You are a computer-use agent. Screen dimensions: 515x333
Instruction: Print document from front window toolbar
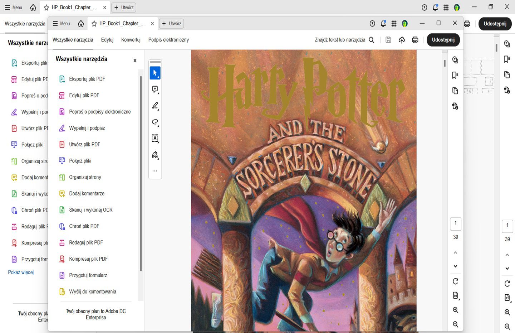click(415, 40)
